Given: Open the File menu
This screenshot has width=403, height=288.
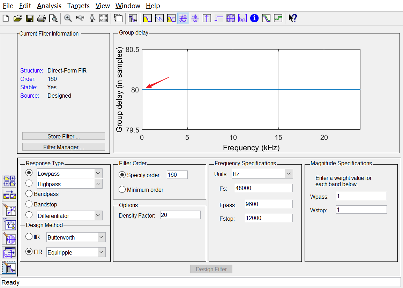Looking at the screenshot, I should [x=8, y=6].
